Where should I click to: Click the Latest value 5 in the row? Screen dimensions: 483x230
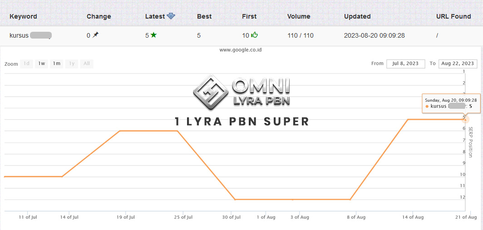point(147,36)
